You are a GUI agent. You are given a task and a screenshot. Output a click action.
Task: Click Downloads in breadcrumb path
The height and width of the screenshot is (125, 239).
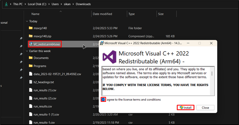[83, 4]
